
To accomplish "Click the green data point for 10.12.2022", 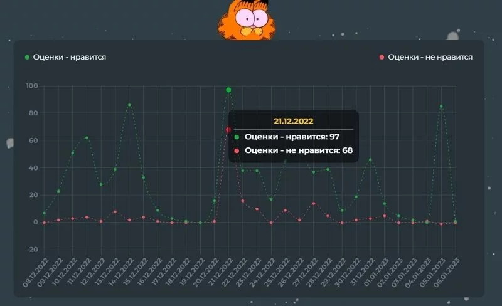I will [73, 153].
